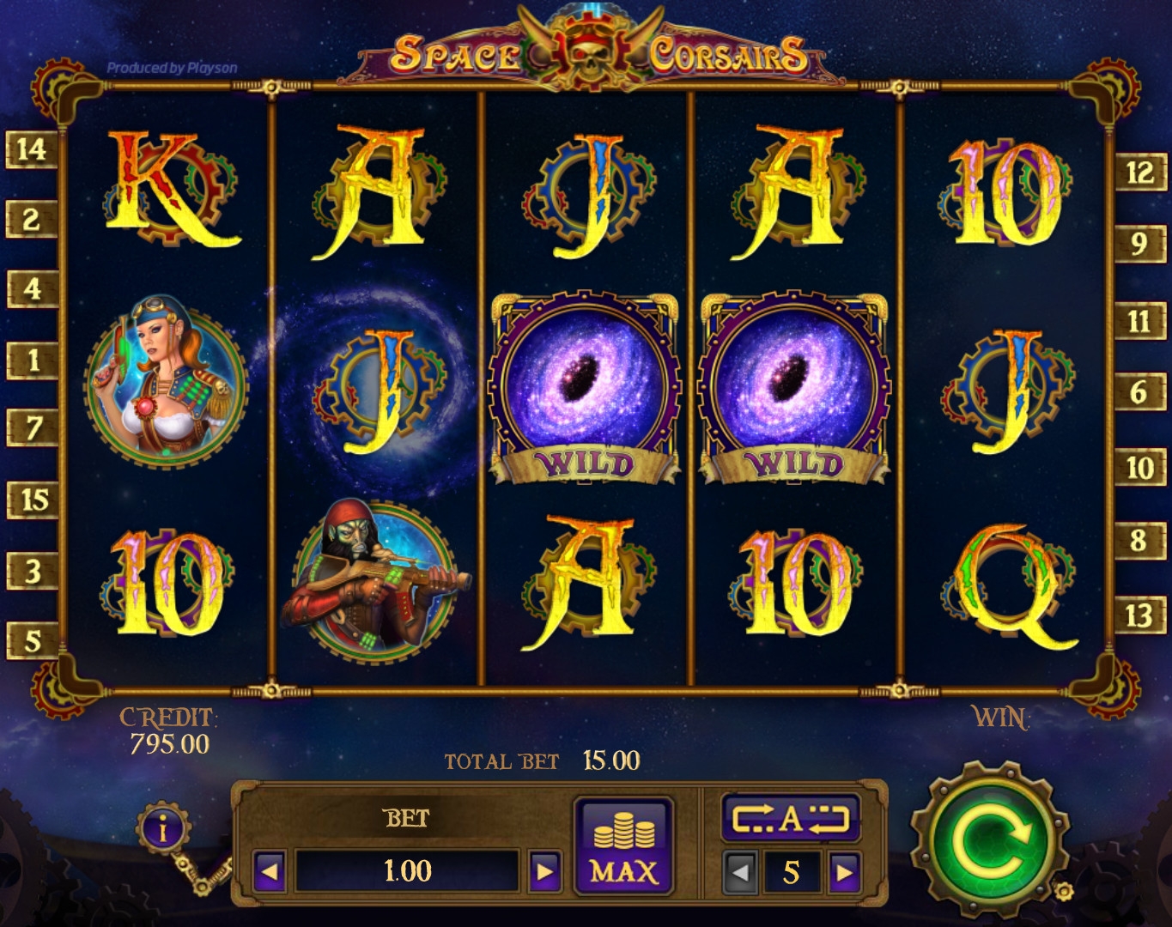Select payline 7 marker

point(32,427)
